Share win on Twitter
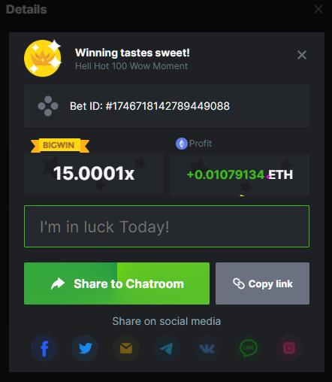Screen dimensions: 332x382 85,348
